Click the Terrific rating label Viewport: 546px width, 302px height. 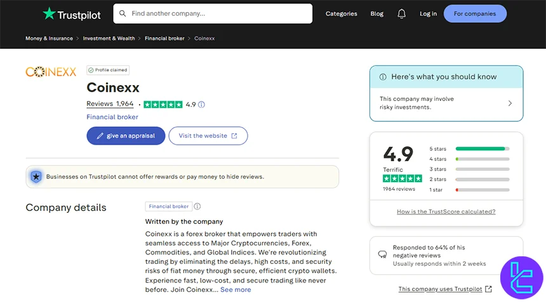tap(393, 170)
